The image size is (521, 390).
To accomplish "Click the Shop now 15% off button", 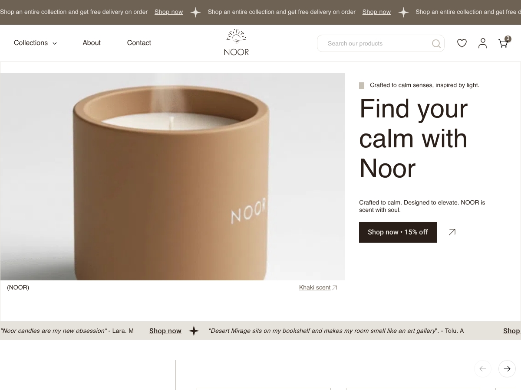I will (398, 232).
